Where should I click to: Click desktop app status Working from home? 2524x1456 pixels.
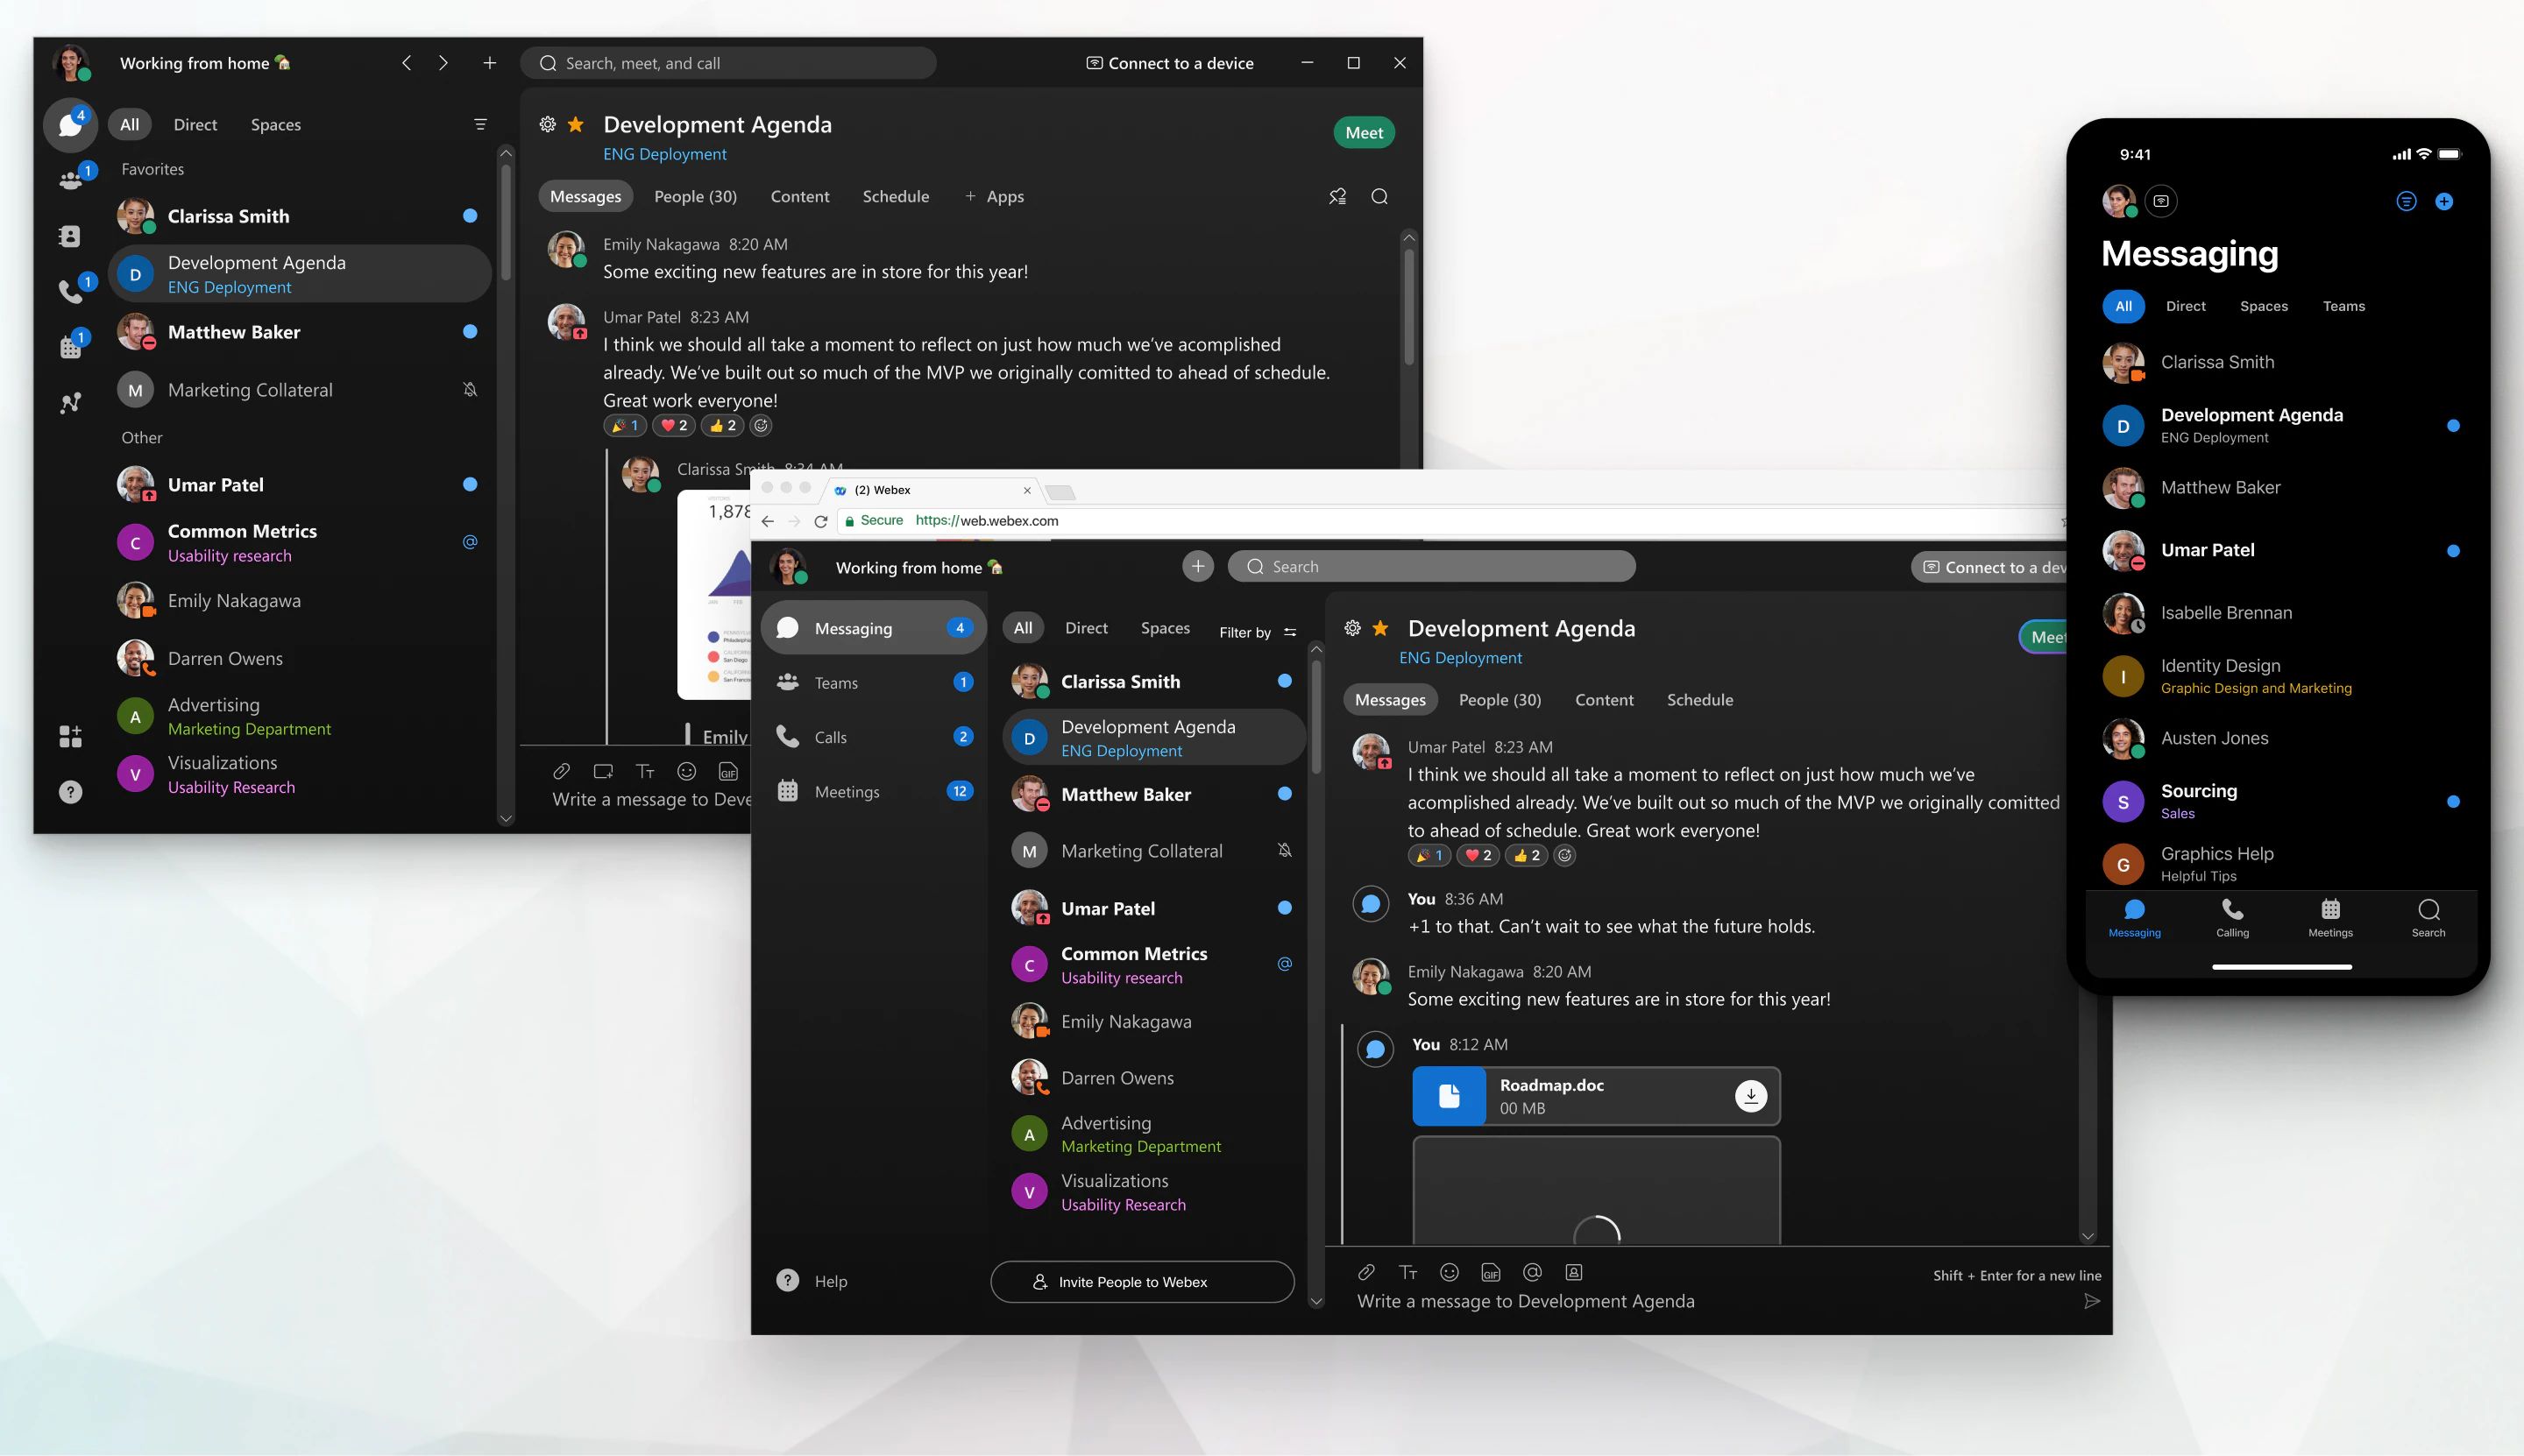(205, 63)
